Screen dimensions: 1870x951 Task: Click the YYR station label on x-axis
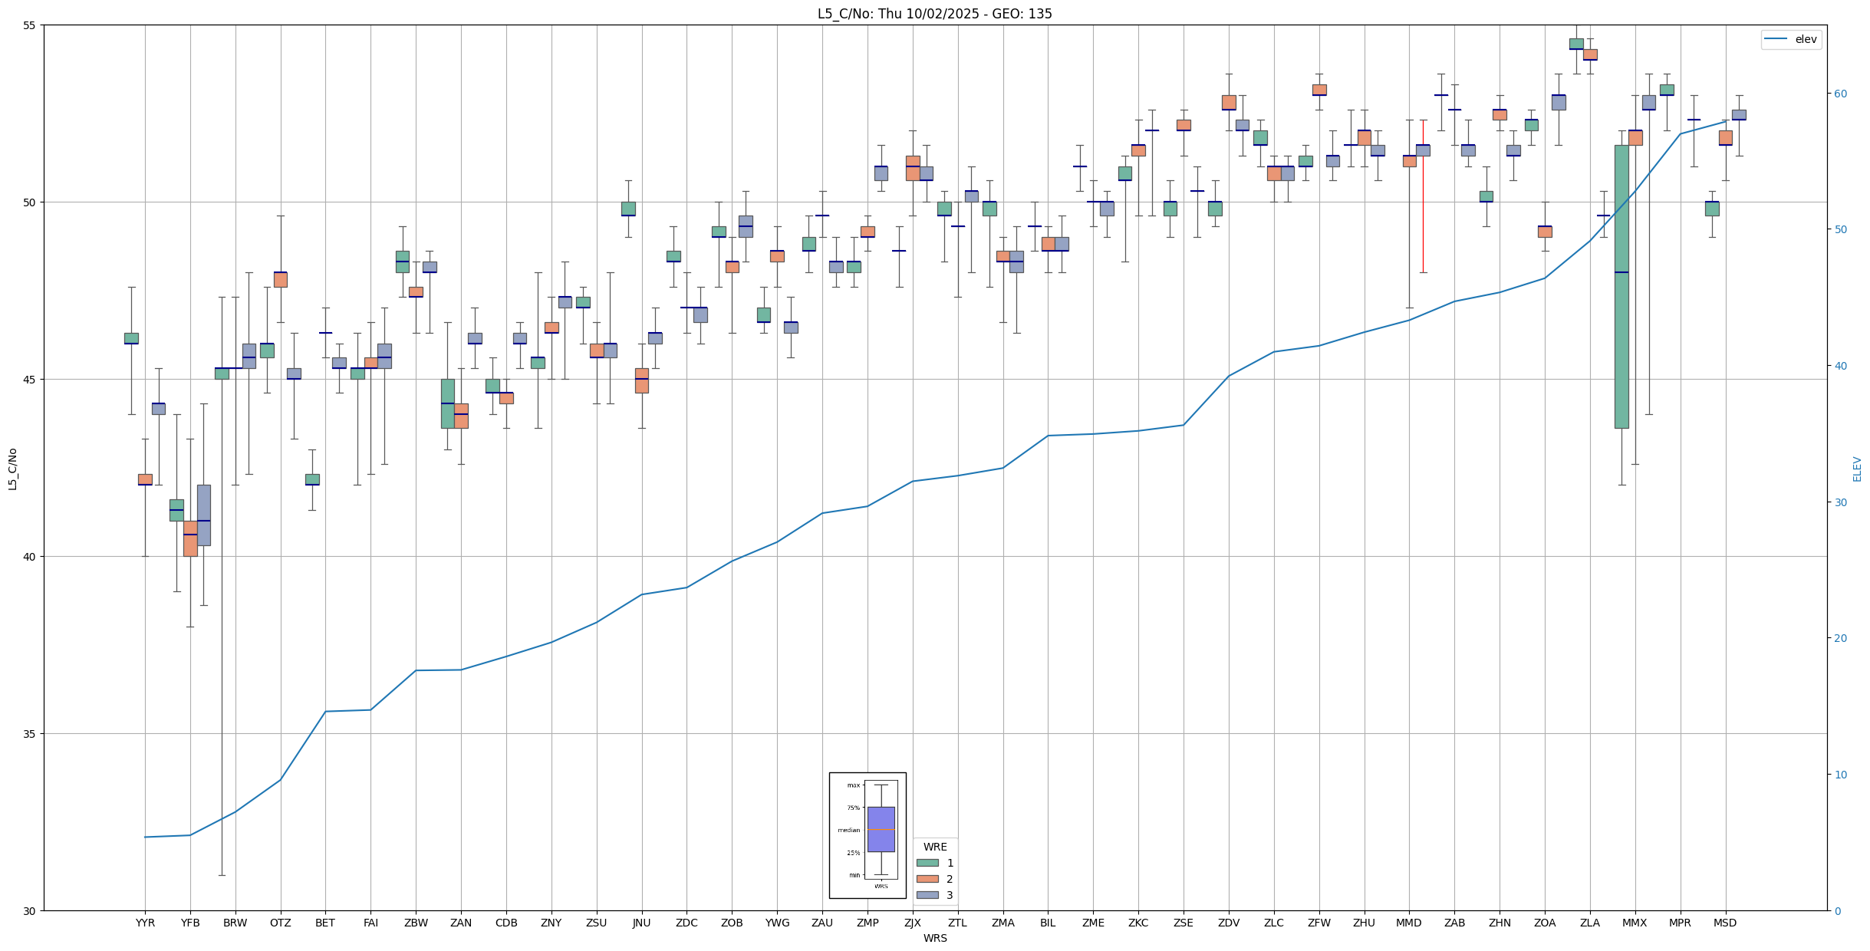point(145,923)
